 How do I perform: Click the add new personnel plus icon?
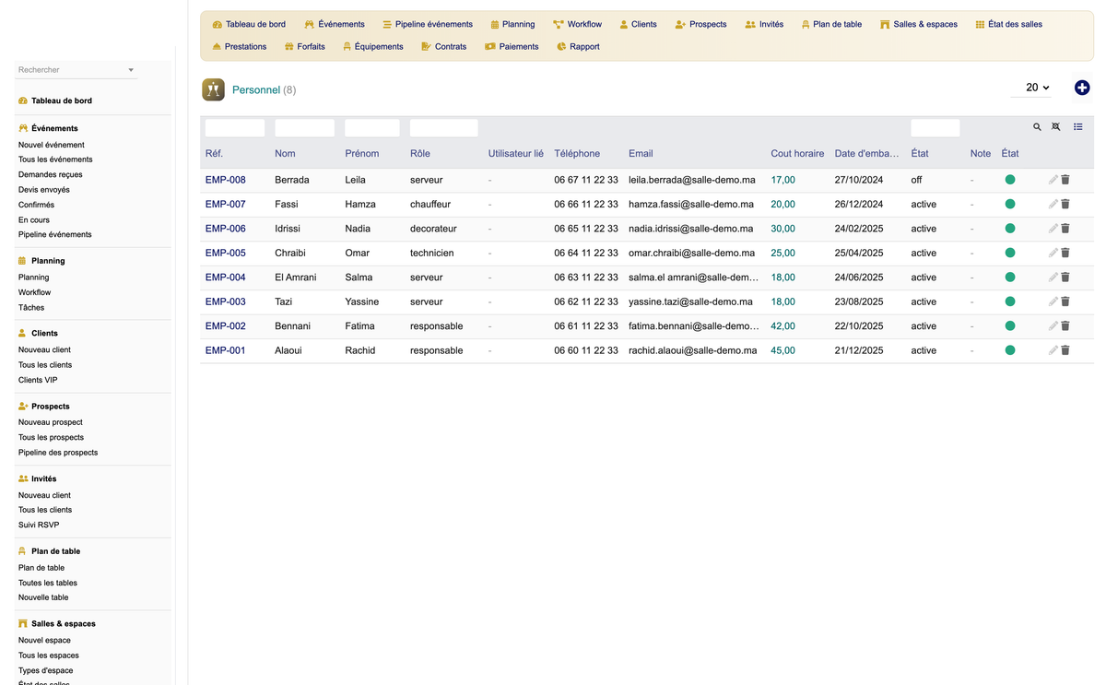click(x=1082, y=88)
